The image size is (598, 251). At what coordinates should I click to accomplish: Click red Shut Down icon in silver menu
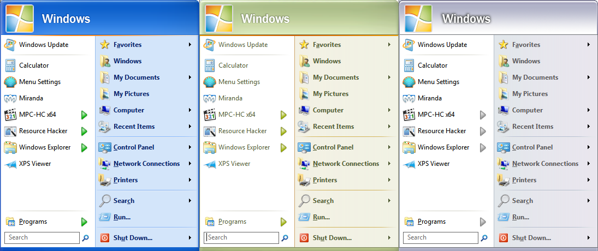click(504, 238)
